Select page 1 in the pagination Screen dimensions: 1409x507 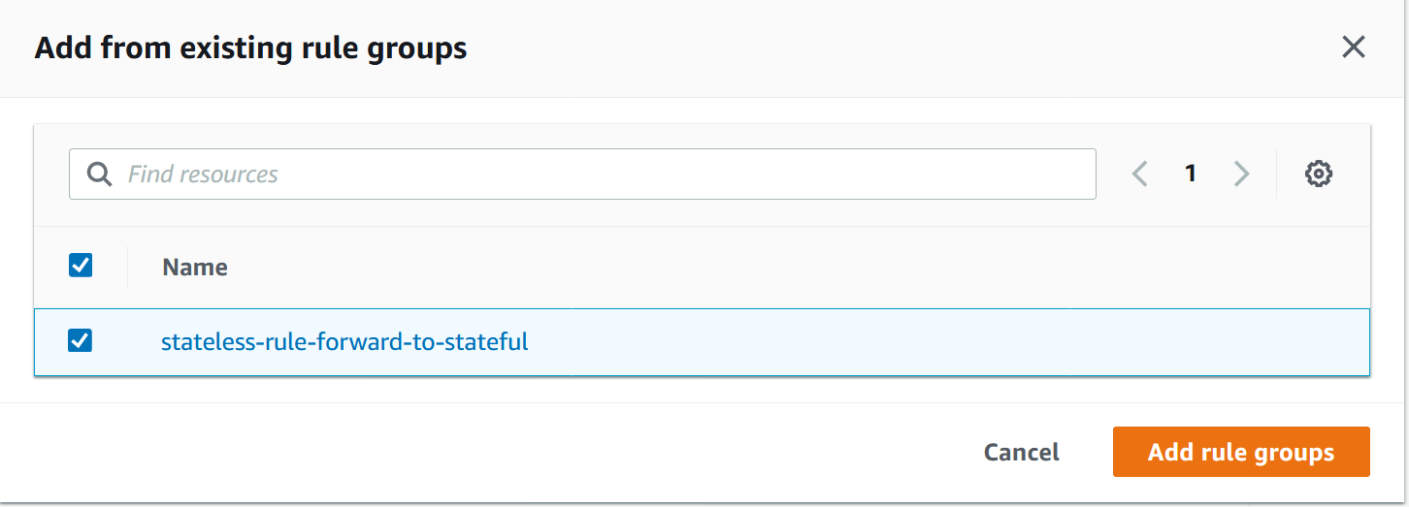tap(1191, 174)
